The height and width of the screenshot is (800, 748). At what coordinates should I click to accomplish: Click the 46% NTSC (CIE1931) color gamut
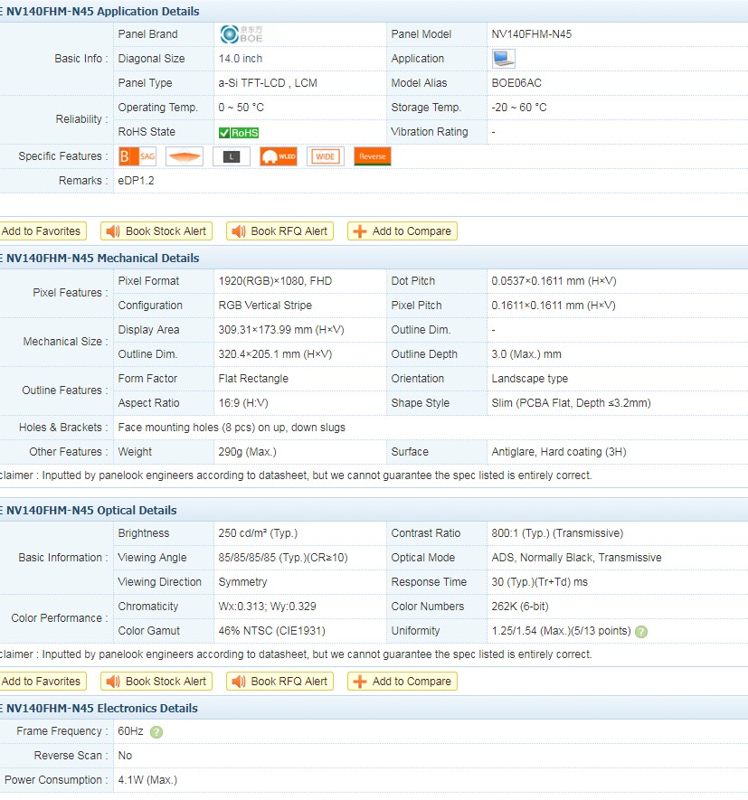pos(271,631)
